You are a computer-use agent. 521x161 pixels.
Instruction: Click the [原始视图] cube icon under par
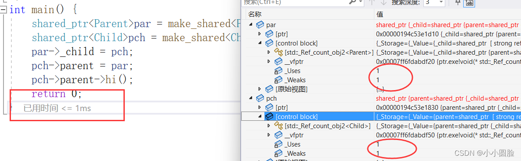(269, 89)
